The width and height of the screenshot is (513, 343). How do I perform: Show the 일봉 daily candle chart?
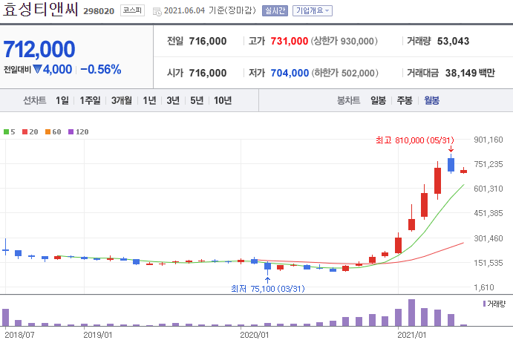[378, 100]
